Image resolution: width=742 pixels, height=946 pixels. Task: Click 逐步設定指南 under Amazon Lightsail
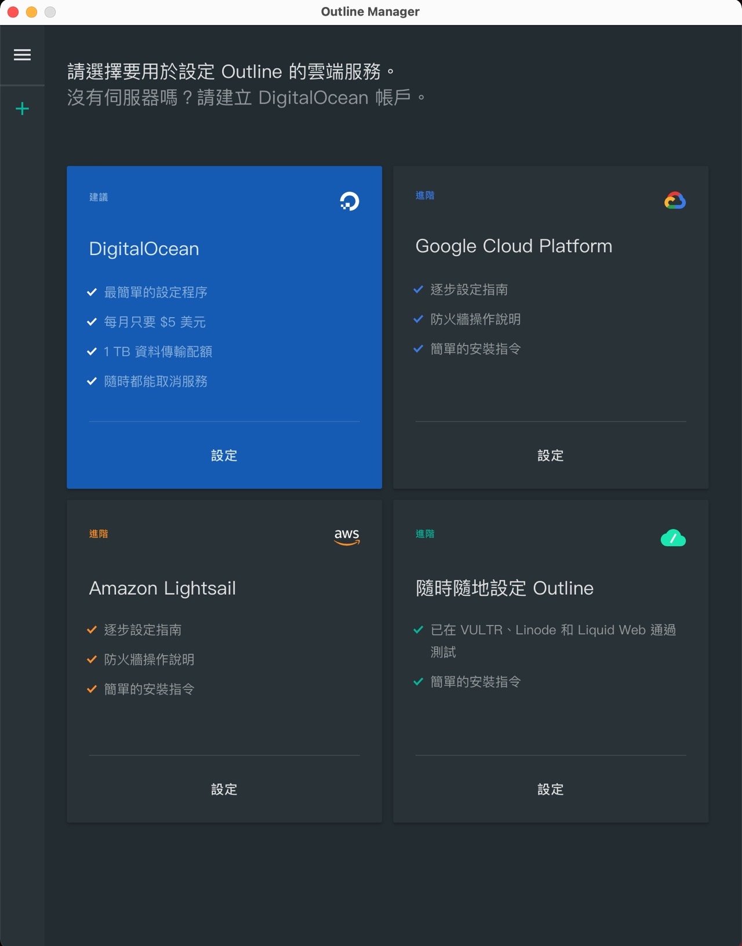click(x=143, y=630)
